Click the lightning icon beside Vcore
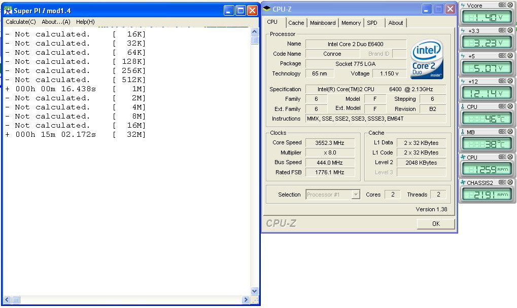This screenshot has width=517, height=308. [463, 5]
